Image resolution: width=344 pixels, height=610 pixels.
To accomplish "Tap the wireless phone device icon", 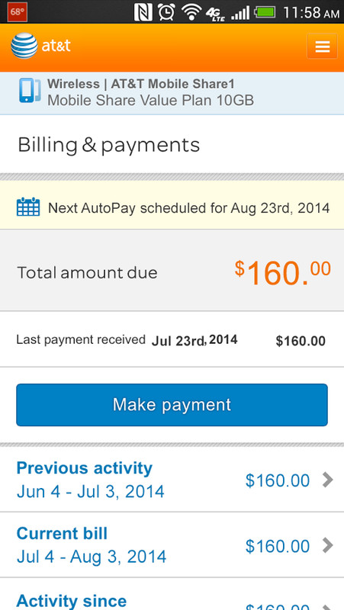I will (x=30, y=91).
